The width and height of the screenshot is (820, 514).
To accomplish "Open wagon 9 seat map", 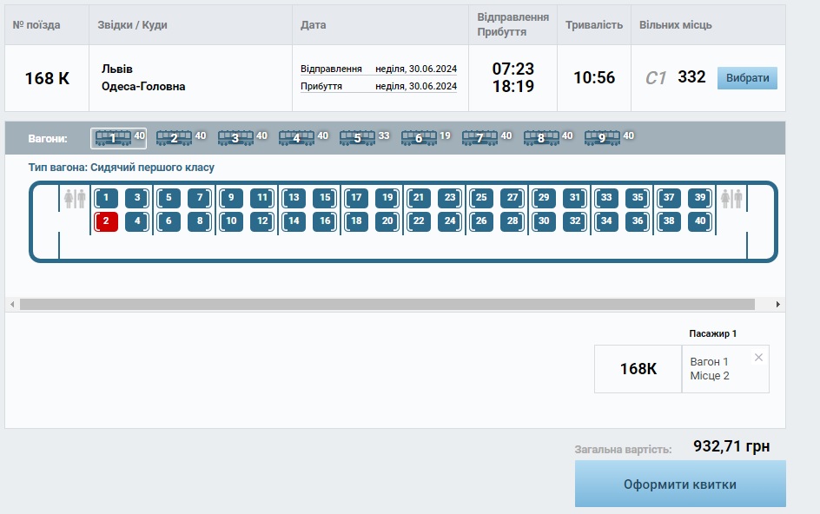I will 602,138.
